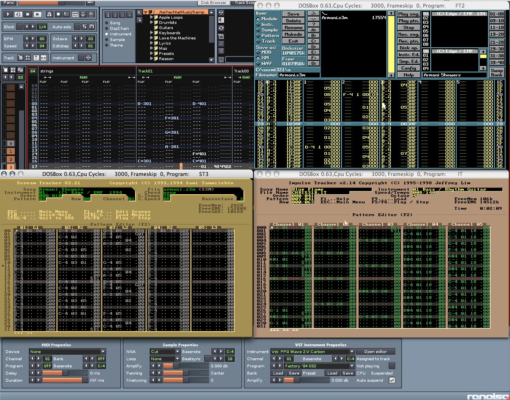Start playback with Renoise play button
510x400 pixels.
(x=8, y=14)
